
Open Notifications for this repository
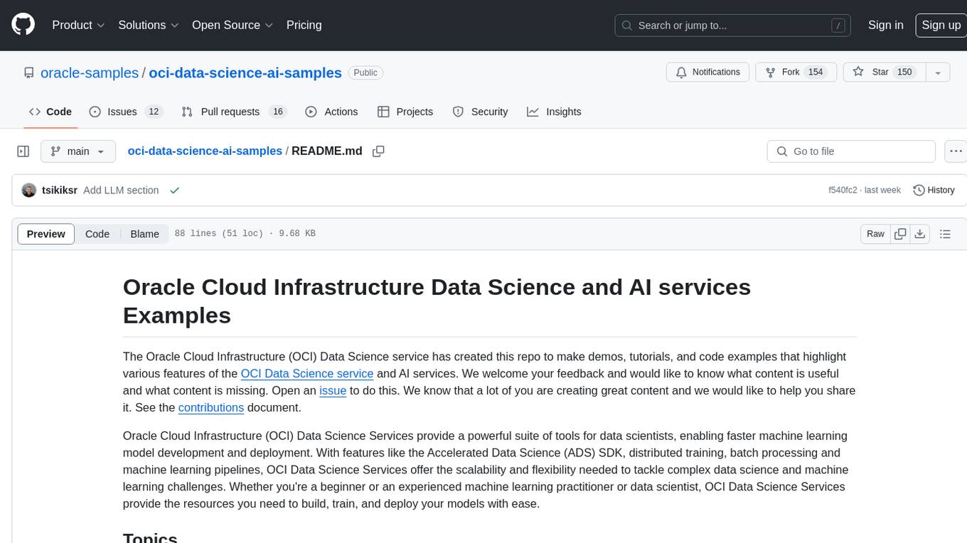(x=707, y=72)
